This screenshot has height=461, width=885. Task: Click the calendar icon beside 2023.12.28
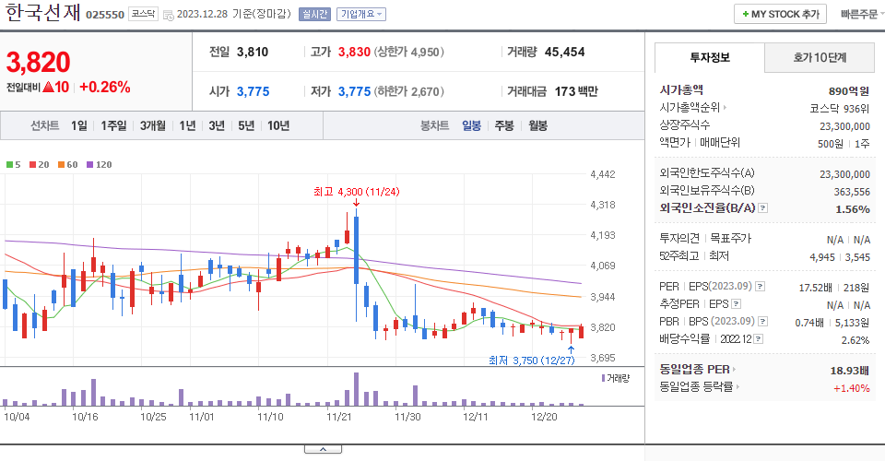point(168,16)
